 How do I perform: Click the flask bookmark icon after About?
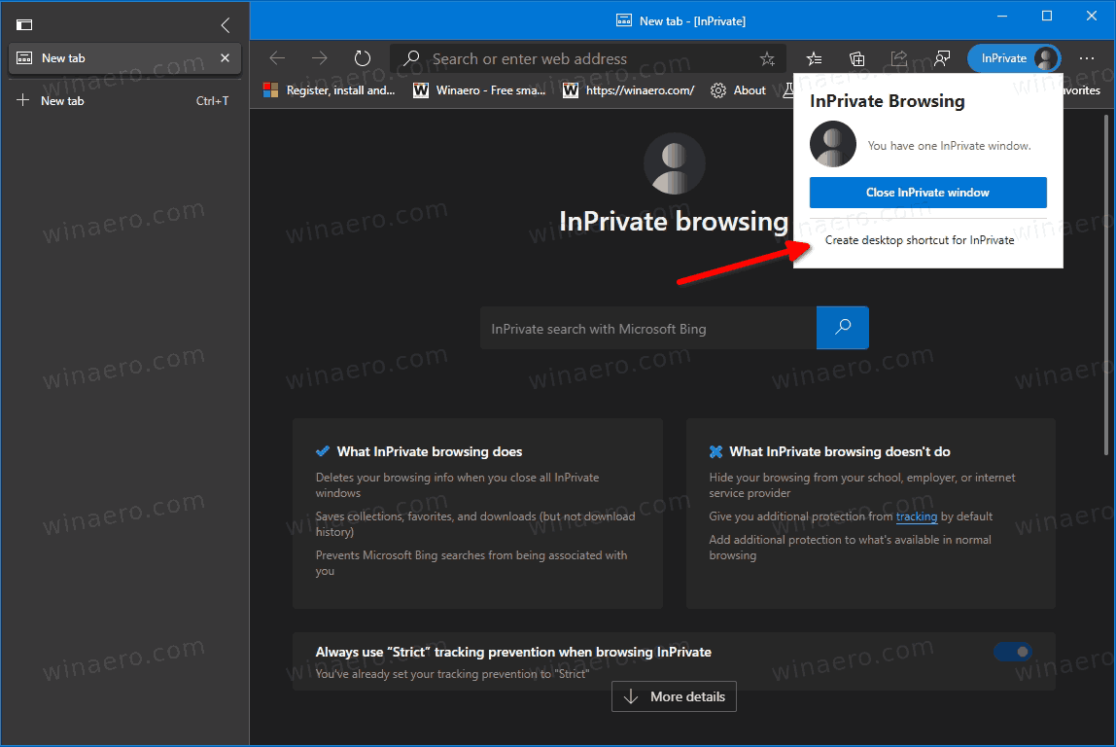[787, 90]
